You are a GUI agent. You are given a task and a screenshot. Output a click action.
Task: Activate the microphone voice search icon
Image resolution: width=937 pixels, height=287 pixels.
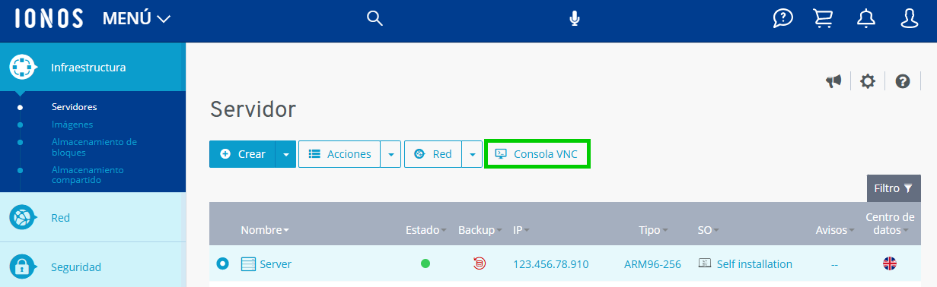point(575,18)
